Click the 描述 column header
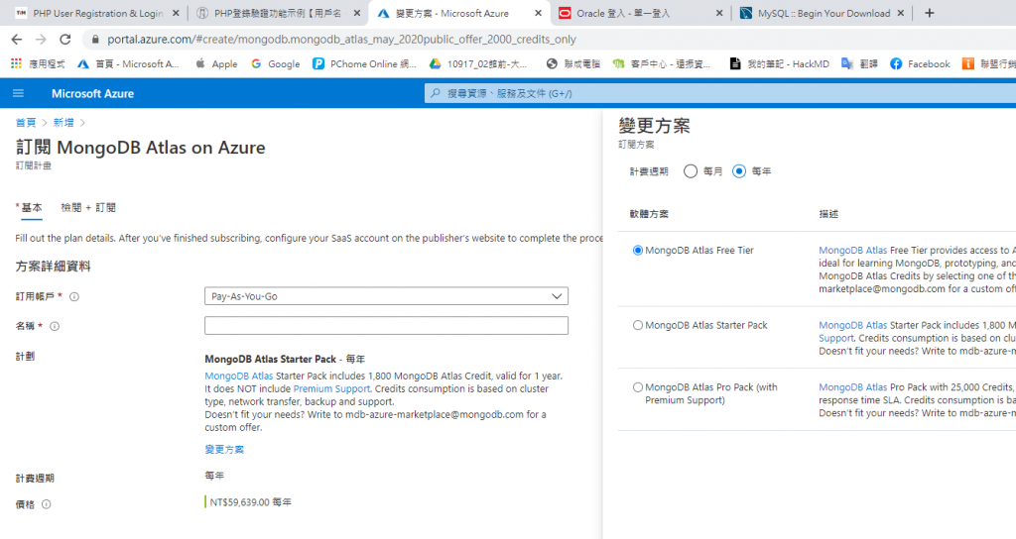Screen dimensions: 1016x539 [828, 214]
